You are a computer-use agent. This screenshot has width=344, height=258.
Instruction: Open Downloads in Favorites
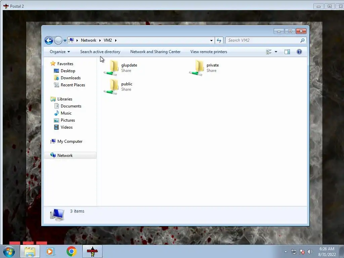pyautogui.click(x=71, y=78)
